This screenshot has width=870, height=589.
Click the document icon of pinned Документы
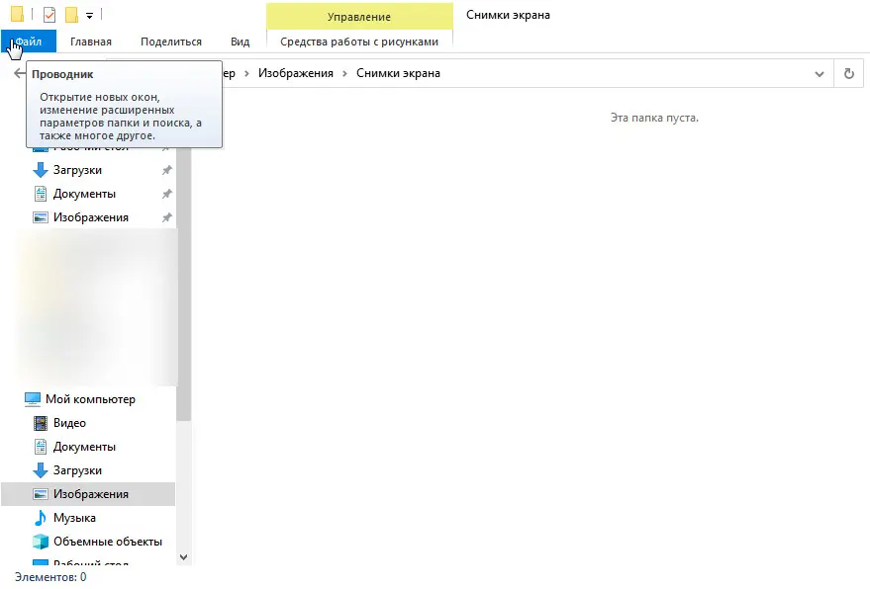(x=41, y=194)
